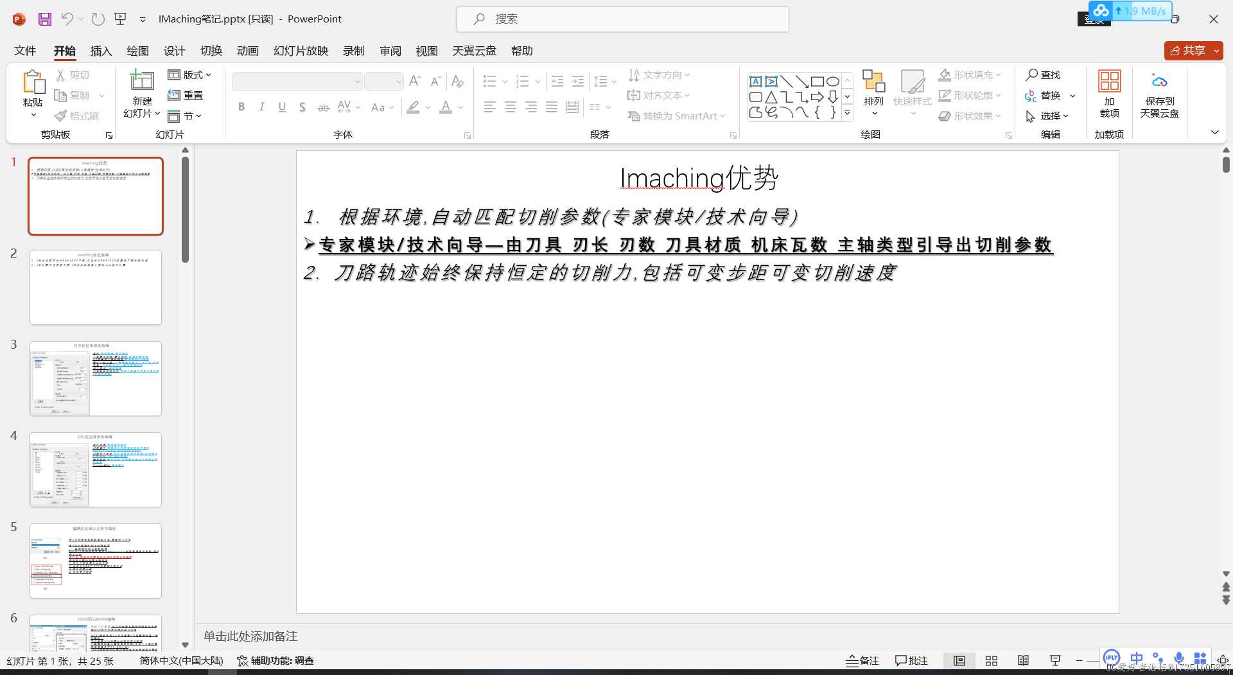This screenshot has height=675, width=1233.
Task: Click the Redo arrow icon
Action: pos(98,19)
